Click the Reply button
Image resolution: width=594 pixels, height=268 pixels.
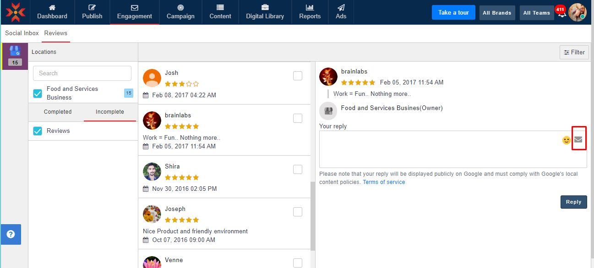(x=573, y=202)
